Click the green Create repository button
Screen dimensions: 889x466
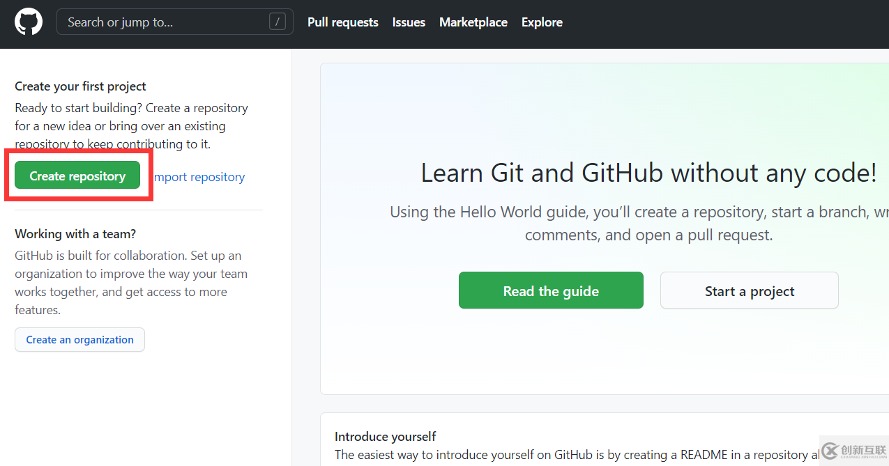coord(77,176)
